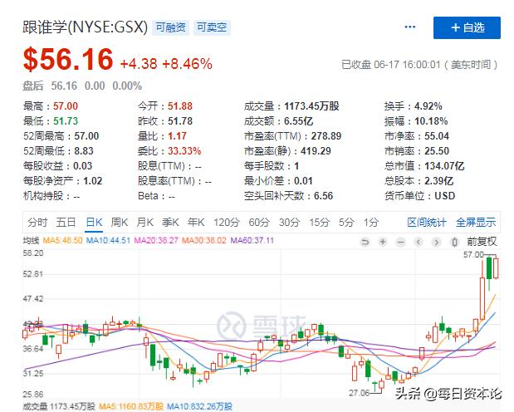This screenshot has height=412, width=514.
Task: Click the 委比 value 33.33%
Action: coord(184,151)
